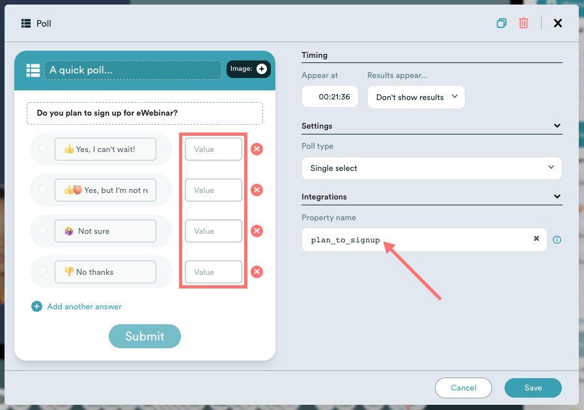This screenshot has width=584, height=410.
Task: Open the 'Don't show results' dropdown
Action: [x=416, y=97]
